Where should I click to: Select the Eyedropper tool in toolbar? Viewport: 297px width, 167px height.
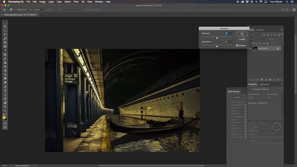click(x=5, y=51)
